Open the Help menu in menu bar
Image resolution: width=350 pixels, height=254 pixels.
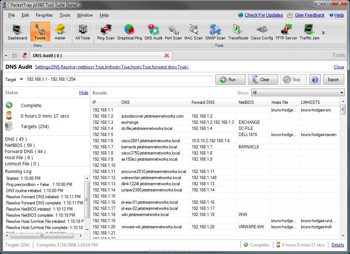pyautogui.click(x=104, y=15)
